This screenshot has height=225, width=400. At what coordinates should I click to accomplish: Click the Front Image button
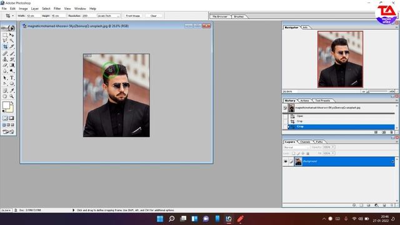(133, 16)
